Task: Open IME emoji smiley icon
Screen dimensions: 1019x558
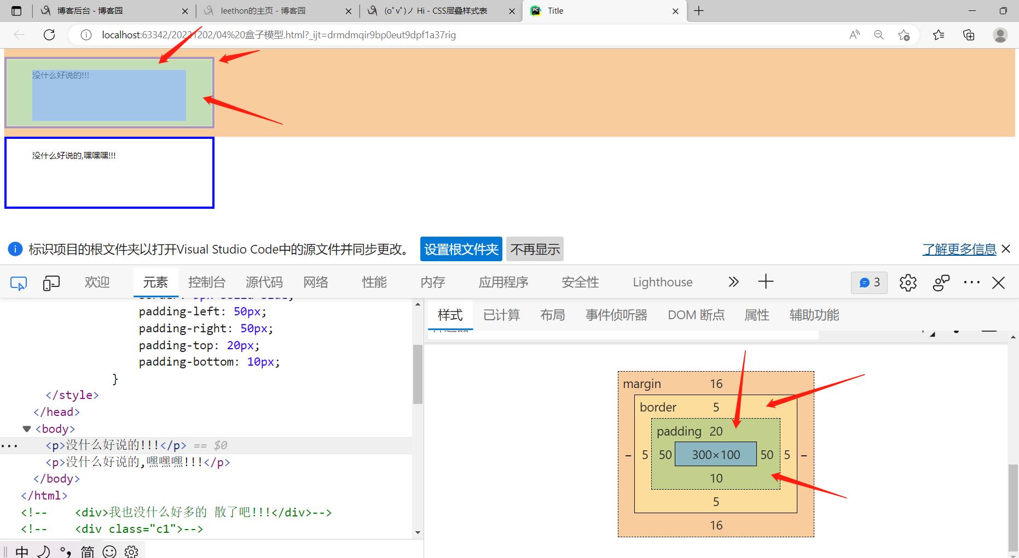Action: 109,551
